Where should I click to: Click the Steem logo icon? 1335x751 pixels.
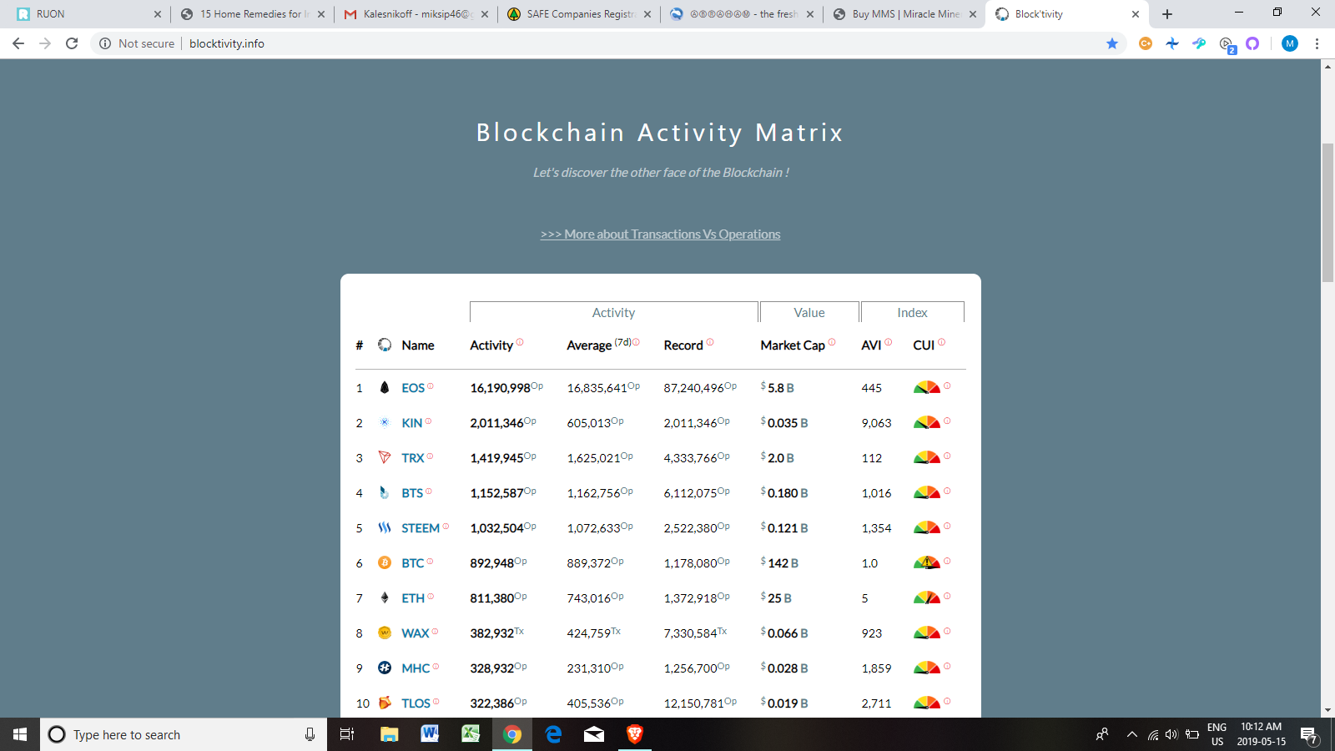(385, 527)
